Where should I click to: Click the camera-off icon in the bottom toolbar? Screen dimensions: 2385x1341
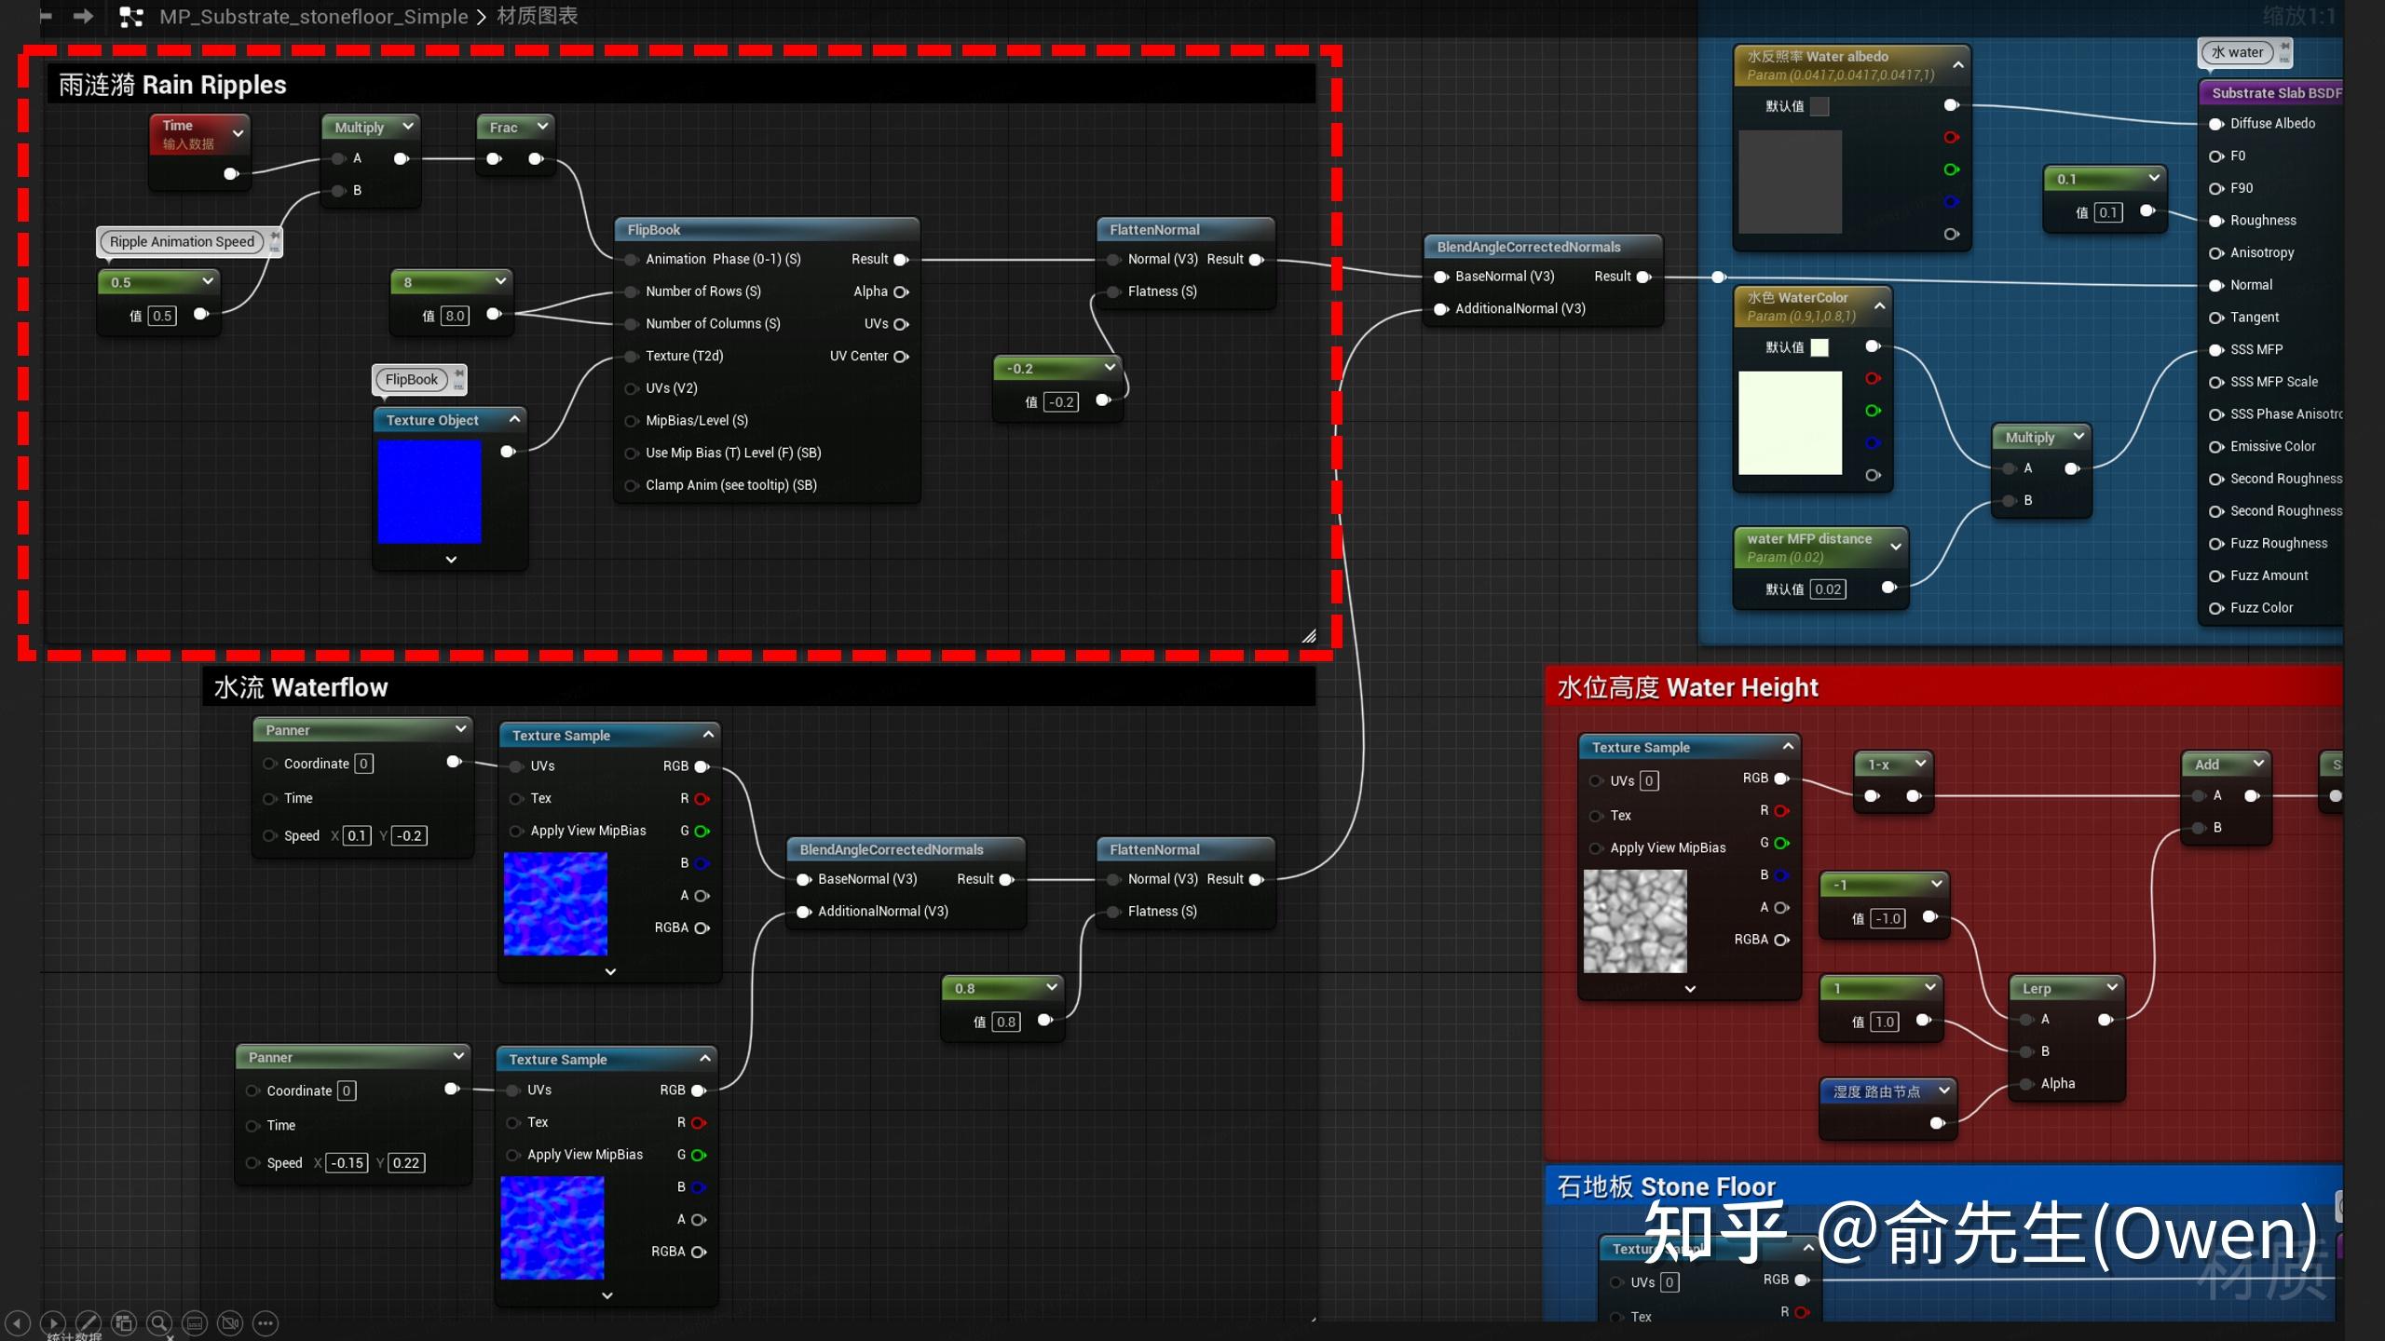tap(230, 1322)
